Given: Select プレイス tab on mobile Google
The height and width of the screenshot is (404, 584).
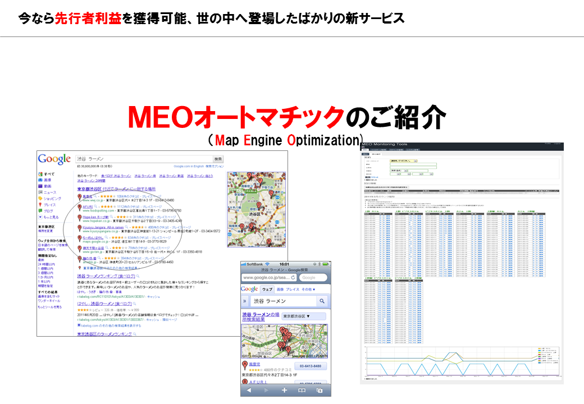Looking at the screenshot, I should coord(293,289).
